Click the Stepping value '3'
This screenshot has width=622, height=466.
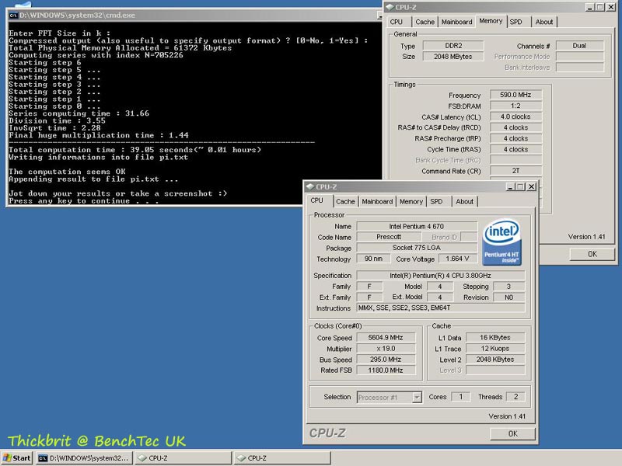[509, 286]
